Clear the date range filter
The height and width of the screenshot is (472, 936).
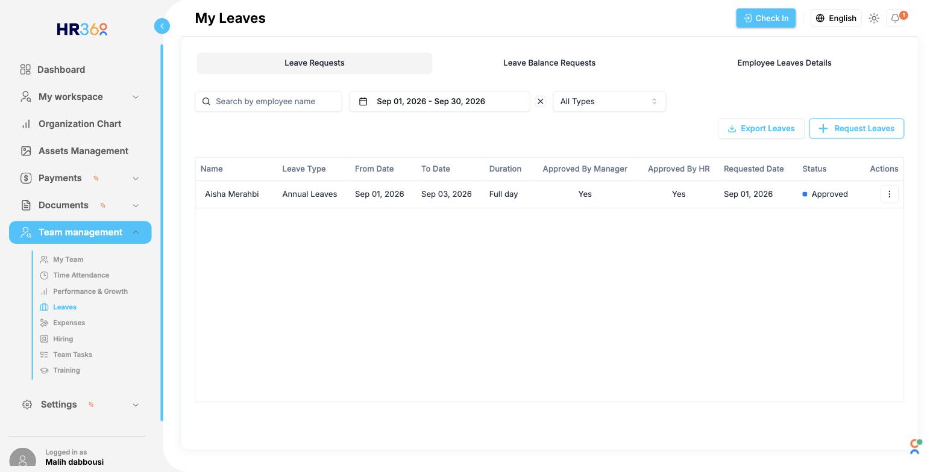[x=541, y=101]
